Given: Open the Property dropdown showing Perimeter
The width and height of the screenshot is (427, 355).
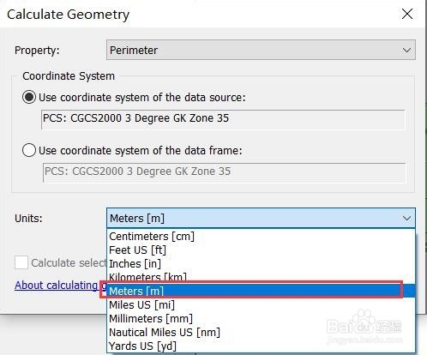Looking at the screenshot, I should [261, 50].
